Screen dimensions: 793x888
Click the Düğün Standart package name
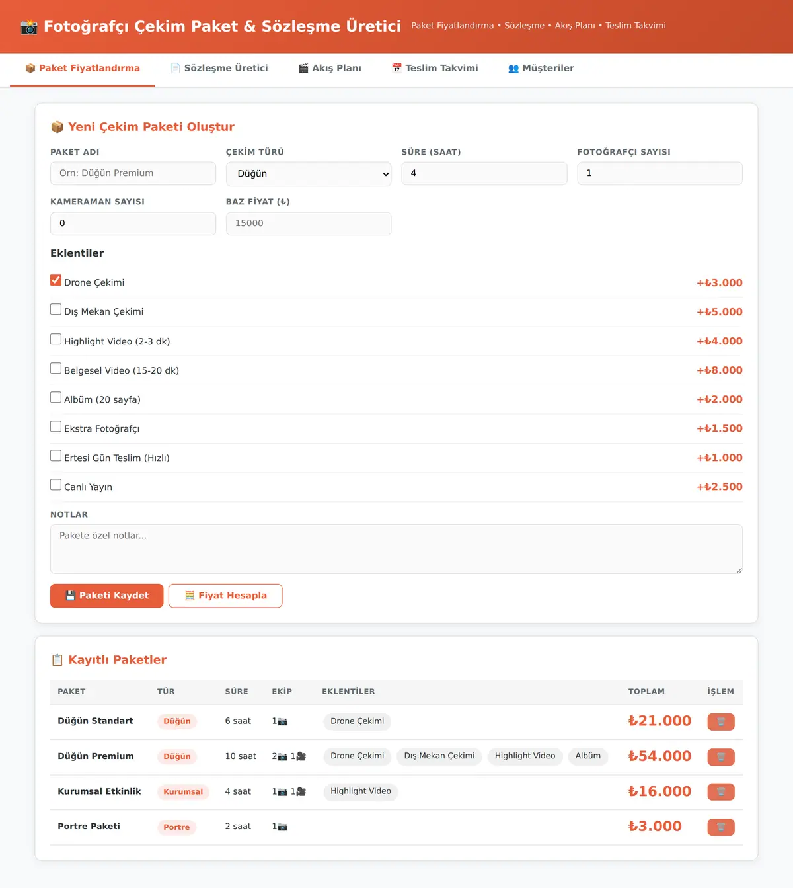(95, 721)
